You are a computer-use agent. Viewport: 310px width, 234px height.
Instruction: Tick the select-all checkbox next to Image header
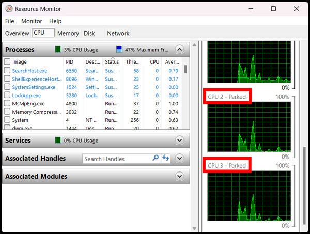pyautogui.click(x=7, y=61)
